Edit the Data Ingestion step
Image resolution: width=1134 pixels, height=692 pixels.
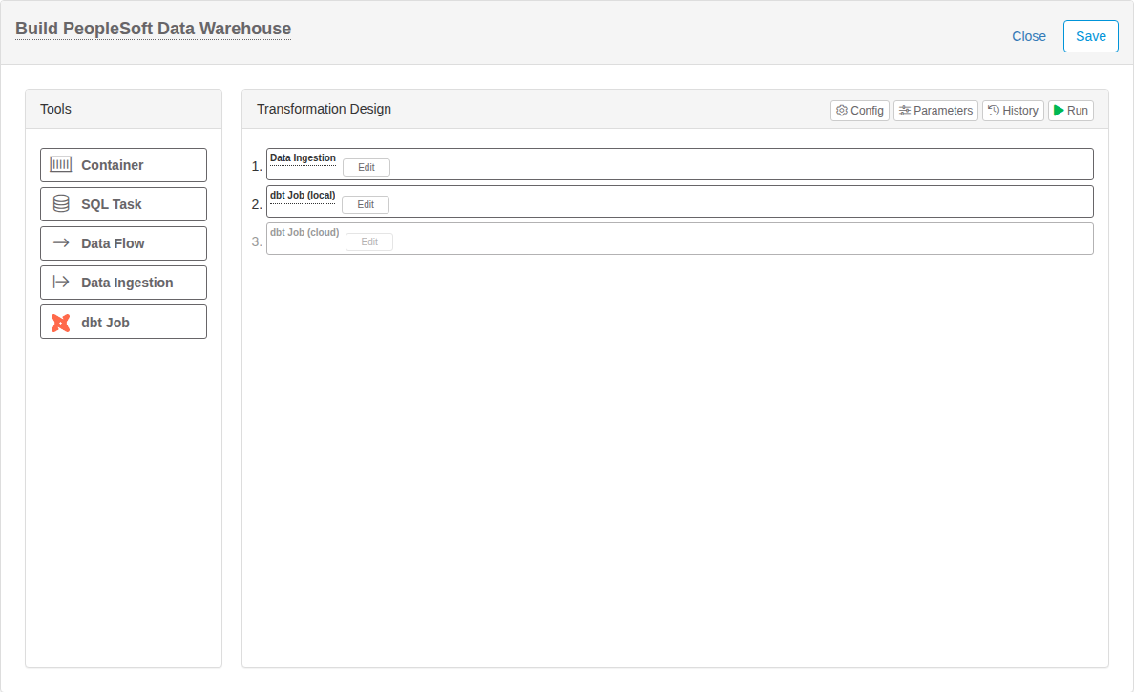[x=367, y=167]
